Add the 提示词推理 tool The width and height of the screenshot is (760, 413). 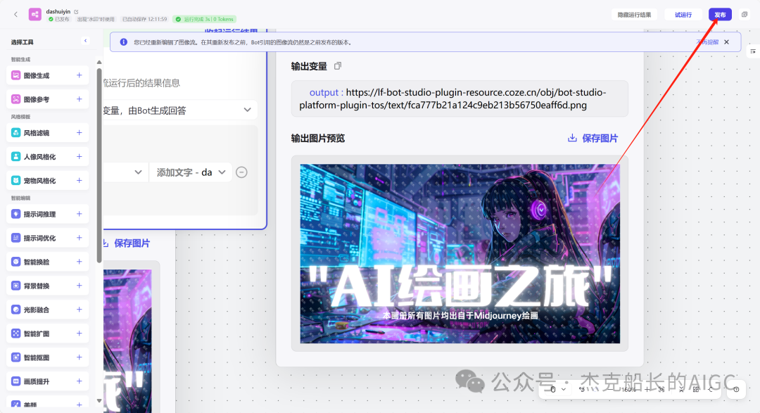tap(79, 214)
